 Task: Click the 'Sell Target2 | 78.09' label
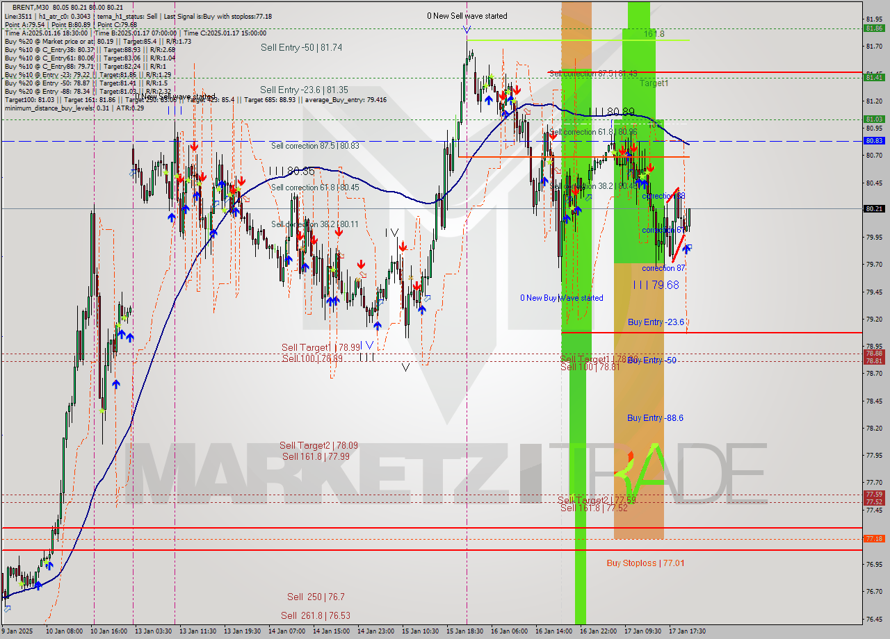319,445
